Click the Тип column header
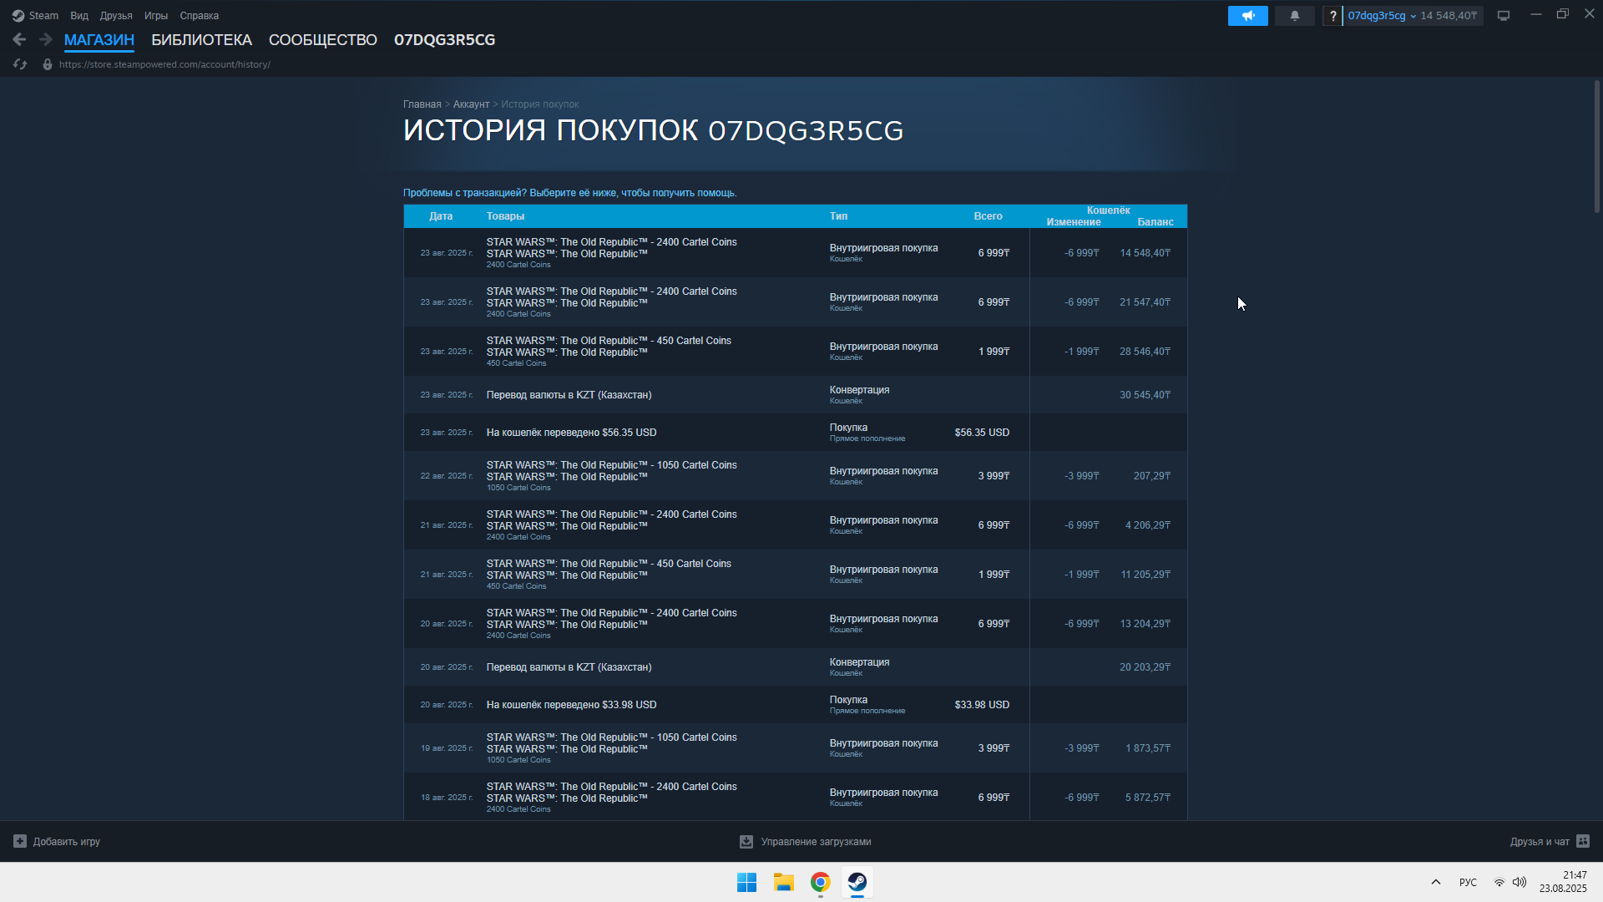 click(838, 216)
